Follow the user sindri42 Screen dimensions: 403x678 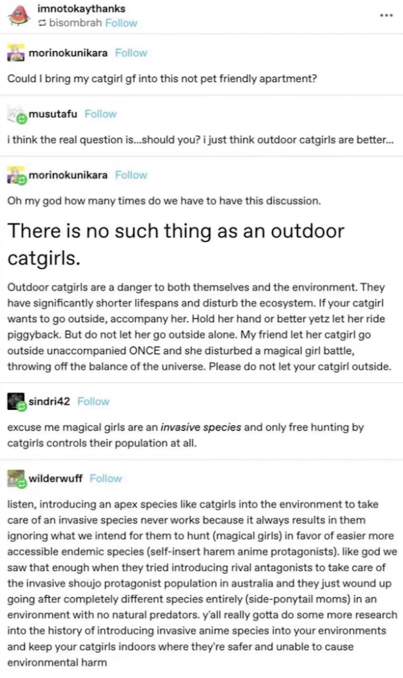tap(94, 401)
